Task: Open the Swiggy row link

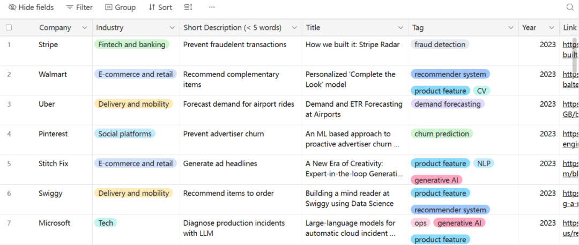Action: [x=570, y=198]
